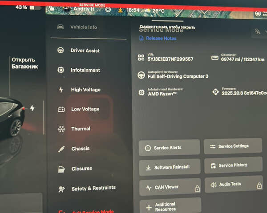Tap the software download arrow icon
The width and height of the screenshot is (267, 213).
pyautogui.click(x=121, y=10)
